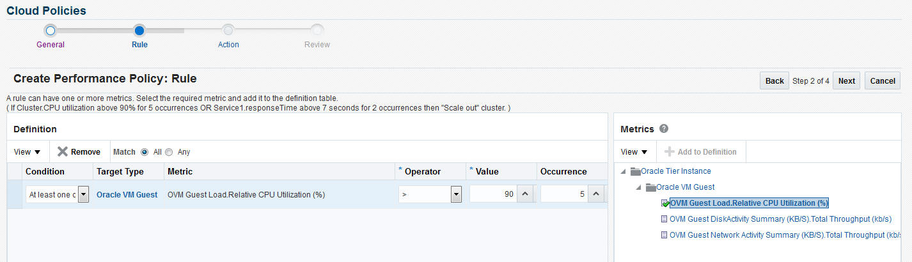Select Oracle Tier Instance tree item

[x=675, y=171]
